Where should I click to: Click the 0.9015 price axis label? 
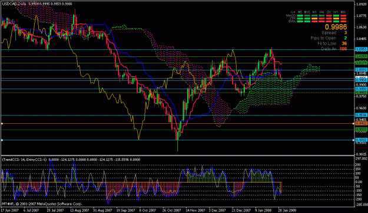(362, 154)
